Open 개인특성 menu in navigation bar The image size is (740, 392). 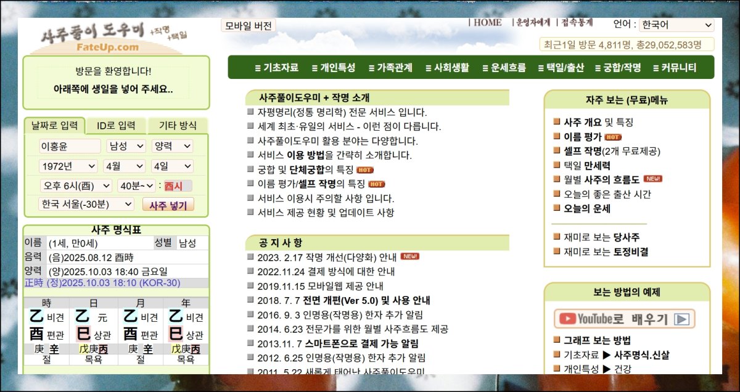pyautogui.click(x=334, y=68)
